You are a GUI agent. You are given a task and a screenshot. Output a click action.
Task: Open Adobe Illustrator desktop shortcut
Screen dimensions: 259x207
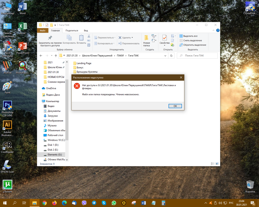click(7, 128)
